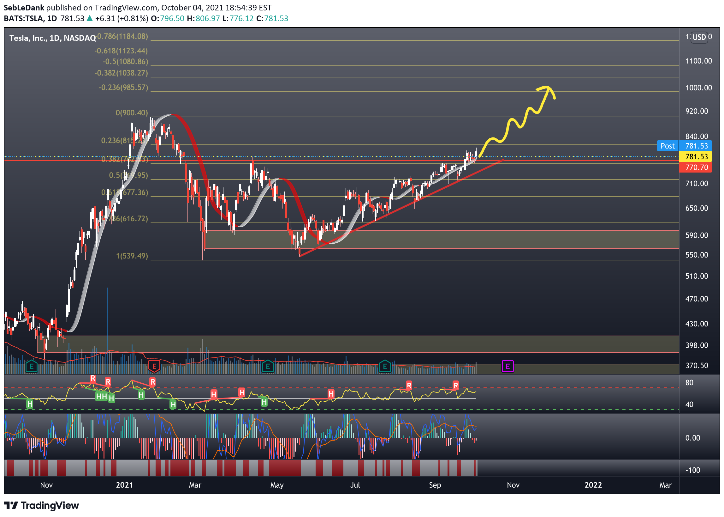Click the 650.00 price axis value
The height and width of the screenshot is (517, 724).
[x=697, y=208]
